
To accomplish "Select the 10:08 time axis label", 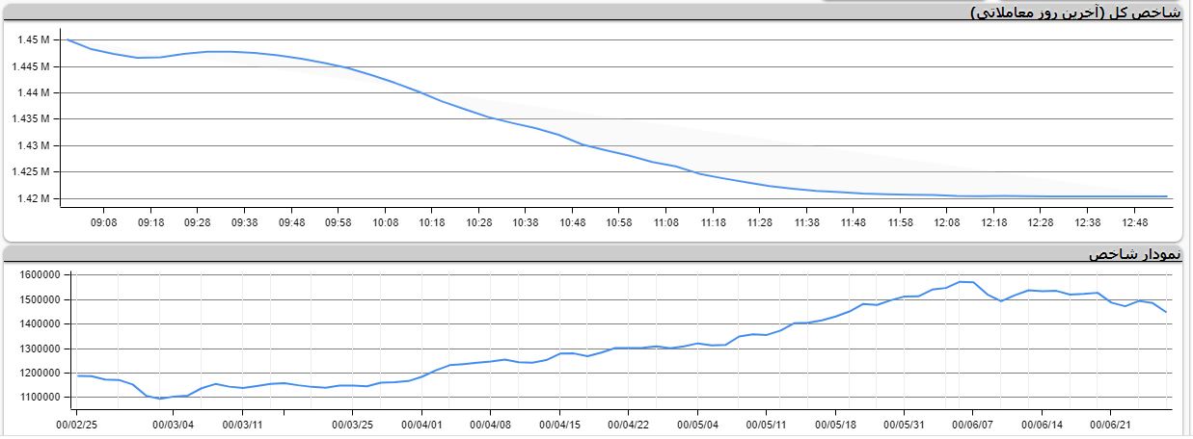I will pyautogui.click(x=384, y=222).
